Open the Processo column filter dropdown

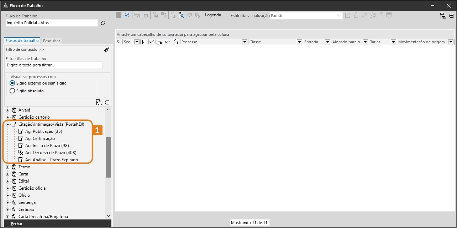coord(245,42)
